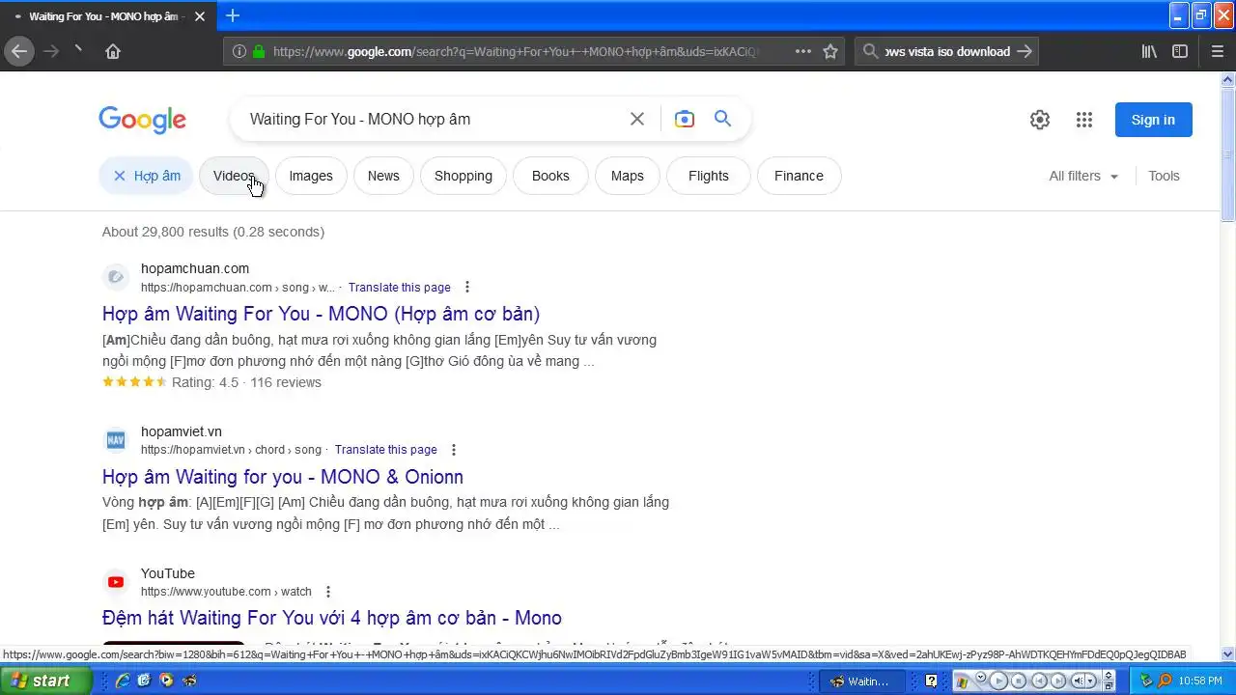
Task: Click the 10:58 PM system clock
Action: coord(1200,681)
